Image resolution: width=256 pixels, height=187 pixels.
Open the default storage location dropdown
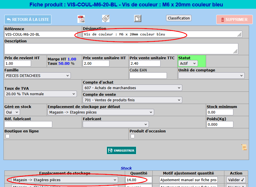point(101,112)
